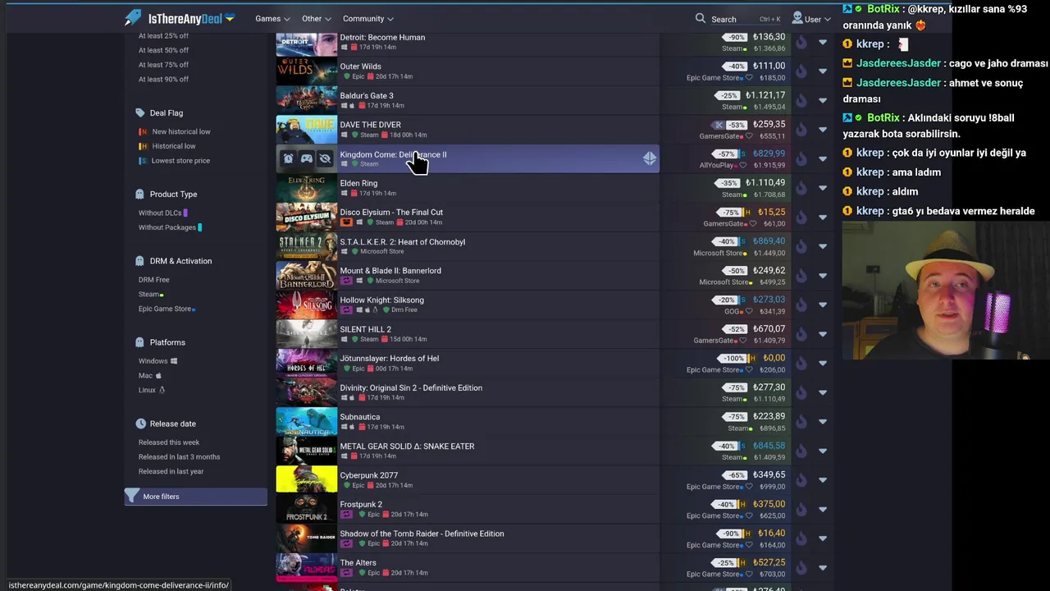Click flame icon for DAVE THE DIVER

(x=801, y=130)
